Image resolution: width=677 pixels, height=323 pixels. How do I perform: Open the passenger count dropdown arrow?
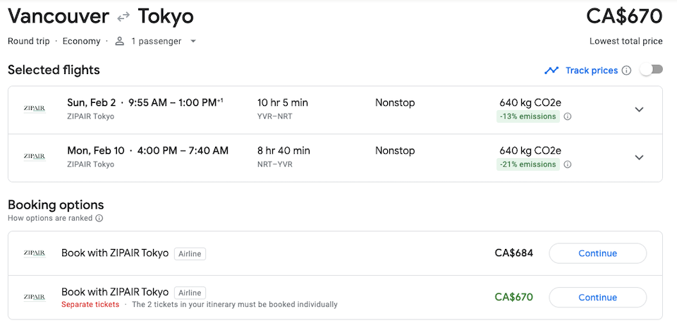193,42
